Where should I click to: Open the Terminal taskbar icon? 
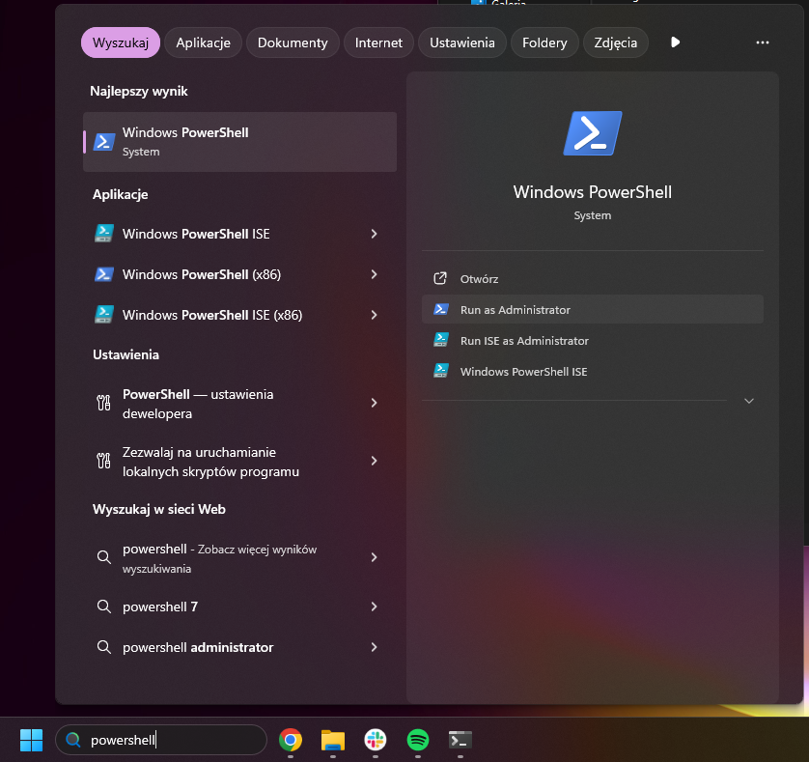460,740
